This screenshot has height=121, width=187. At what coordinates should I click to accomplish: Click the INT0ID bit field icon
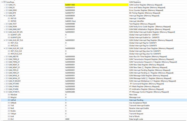pyautogui.click(x=9, y=21)
